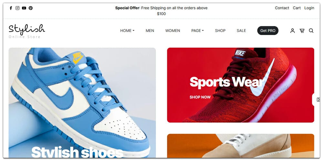Open the Facebook social icon

click(11, 8)
